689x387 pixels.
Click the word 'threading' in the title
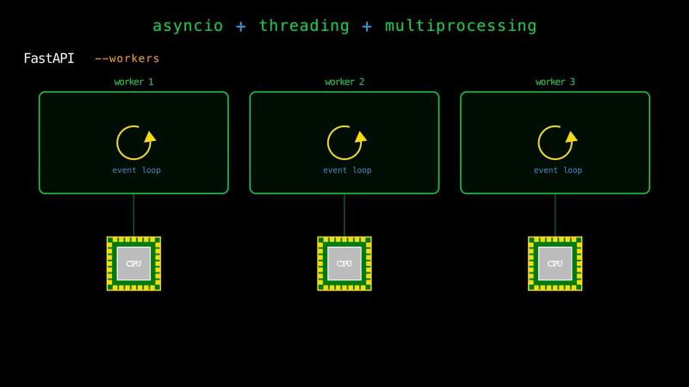pyautogui.click(x=304, y=26)
